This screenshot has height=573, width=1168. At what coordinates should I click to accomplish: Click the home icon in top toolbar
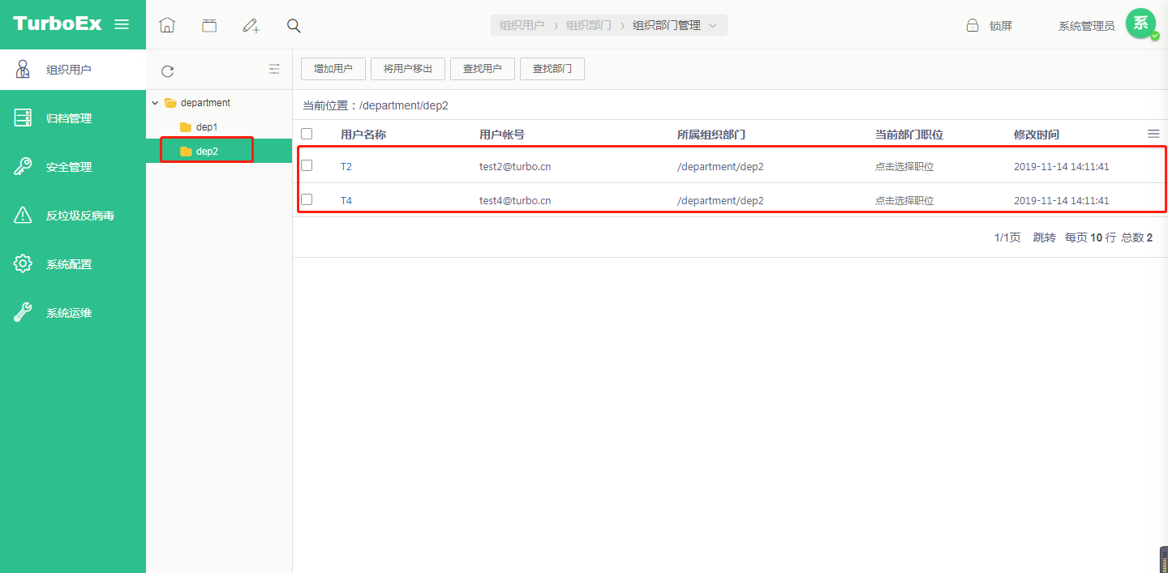point(167,25)
